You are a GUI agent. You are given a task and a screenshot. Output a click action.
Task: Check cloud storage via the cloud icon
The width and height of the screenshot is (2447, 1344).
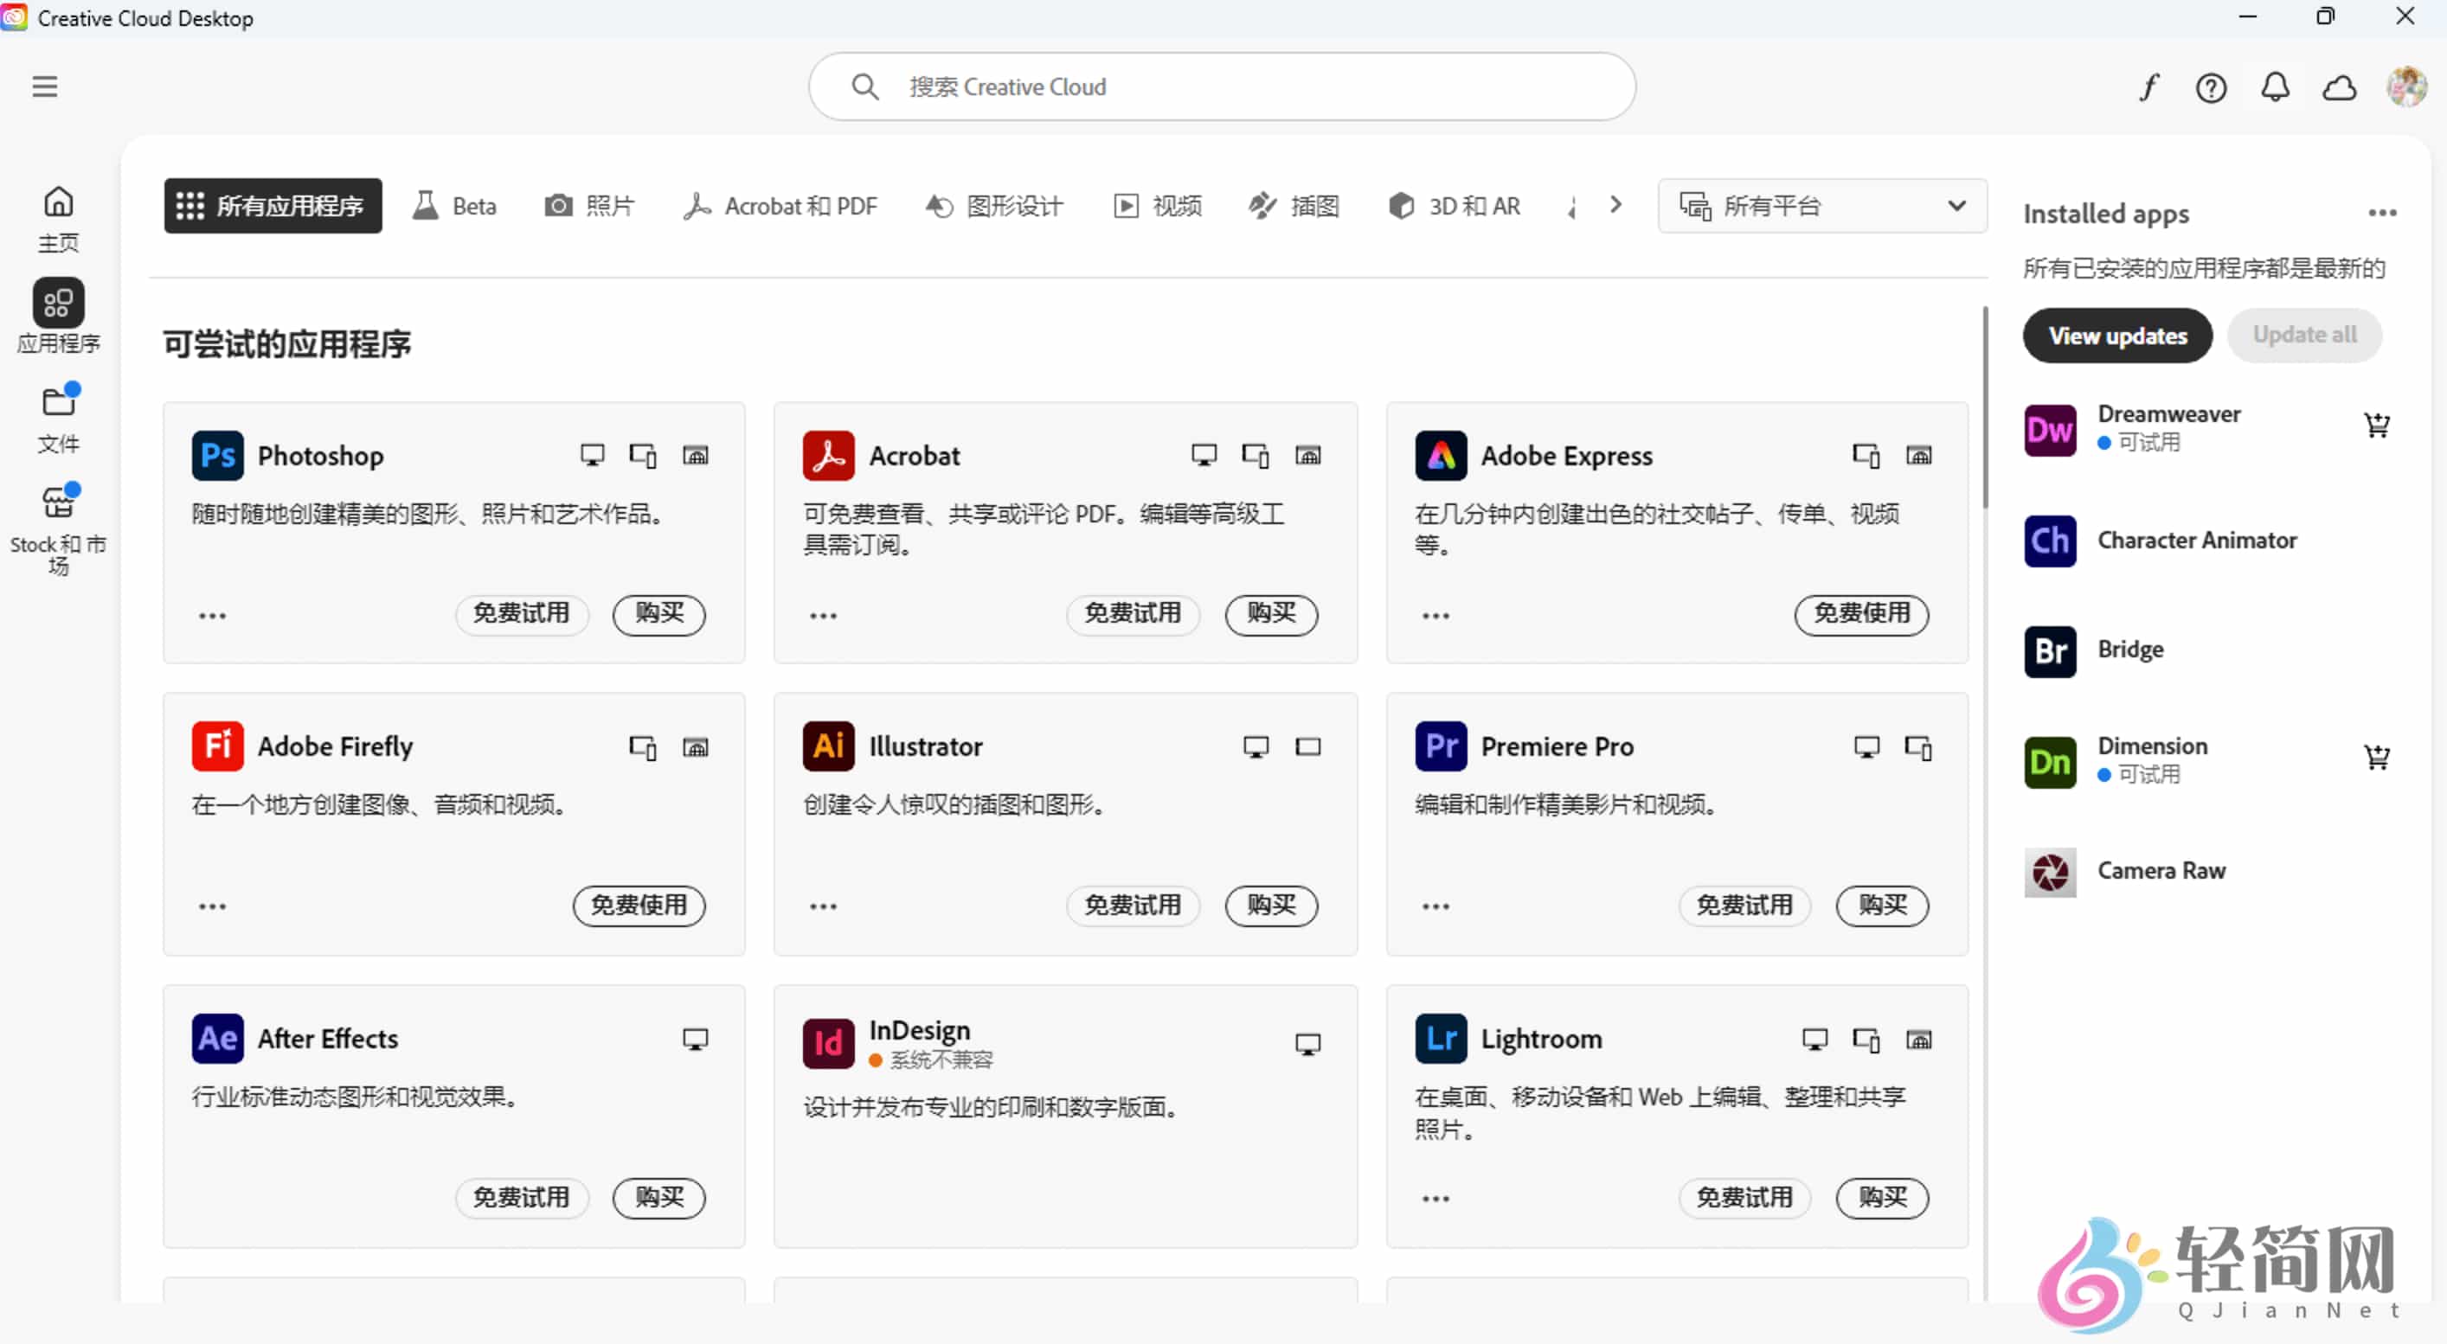click(x=2340, y=86)
